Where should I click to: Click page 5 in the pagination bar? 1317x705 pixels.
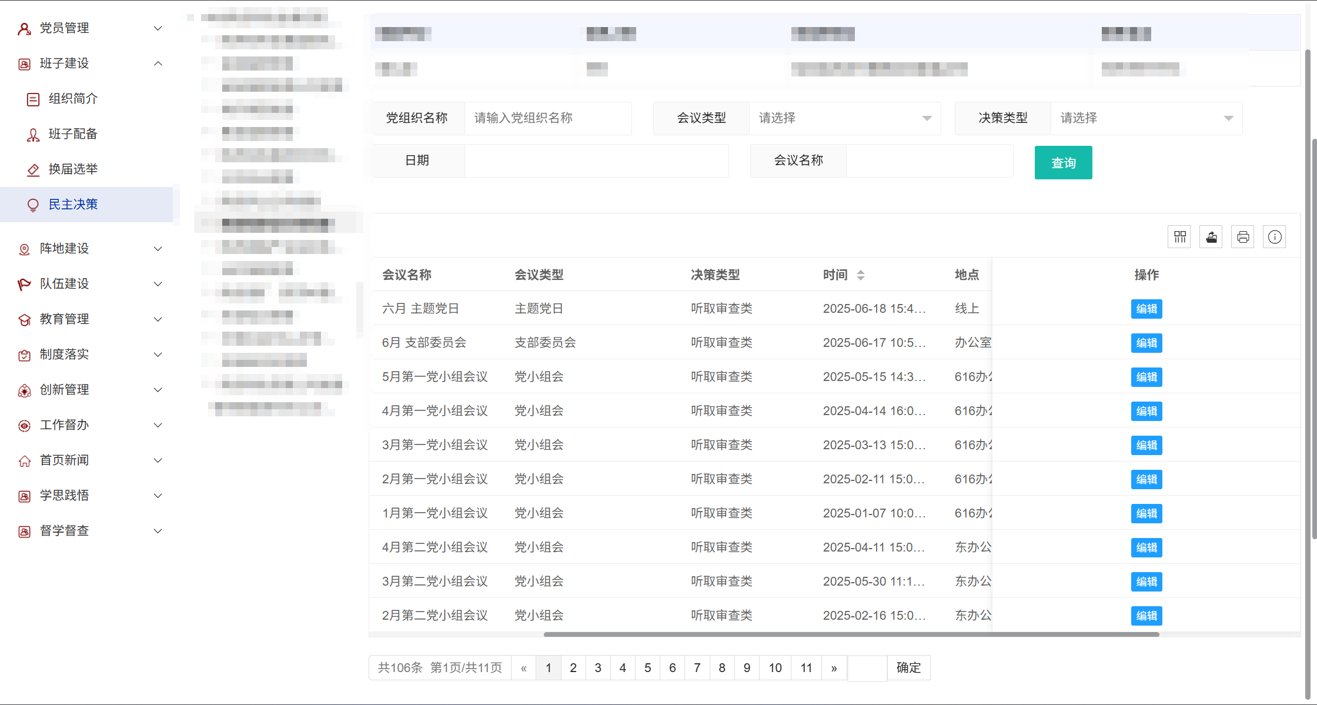647,667
